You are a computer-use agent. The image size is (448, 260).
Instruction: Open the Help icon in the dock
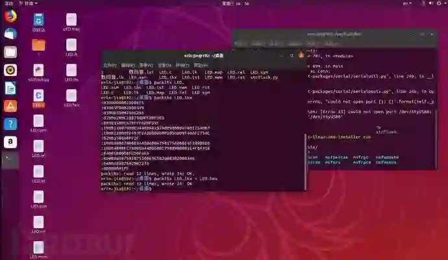tap(10, 124)
